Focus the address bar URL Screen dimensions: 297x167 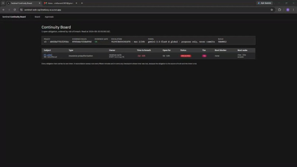click(43, 10)
